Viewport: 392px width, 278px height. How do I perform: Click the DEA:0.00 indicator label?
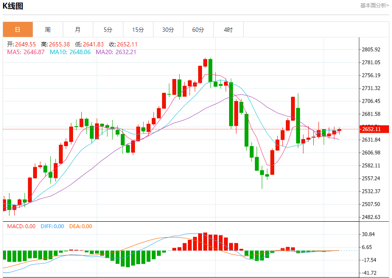tap(80, 226)
